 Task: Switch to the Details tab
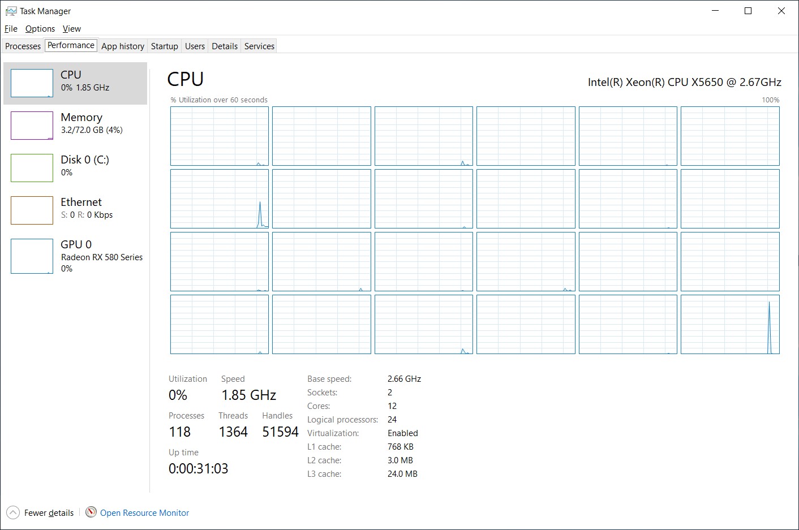[225, 46]
